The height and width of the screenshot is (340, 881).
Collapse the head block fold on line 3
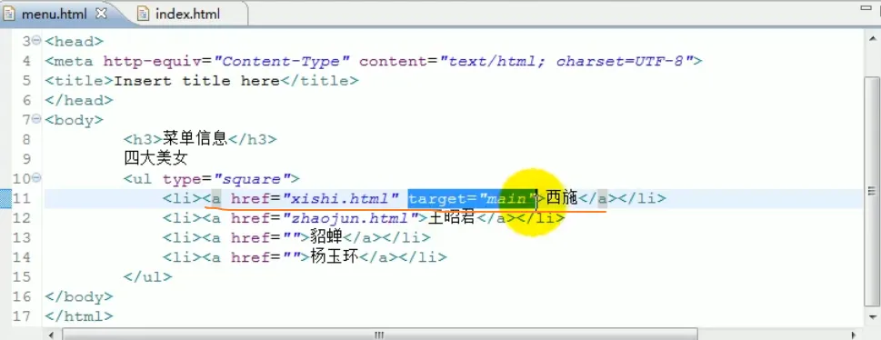click(36, 41)
